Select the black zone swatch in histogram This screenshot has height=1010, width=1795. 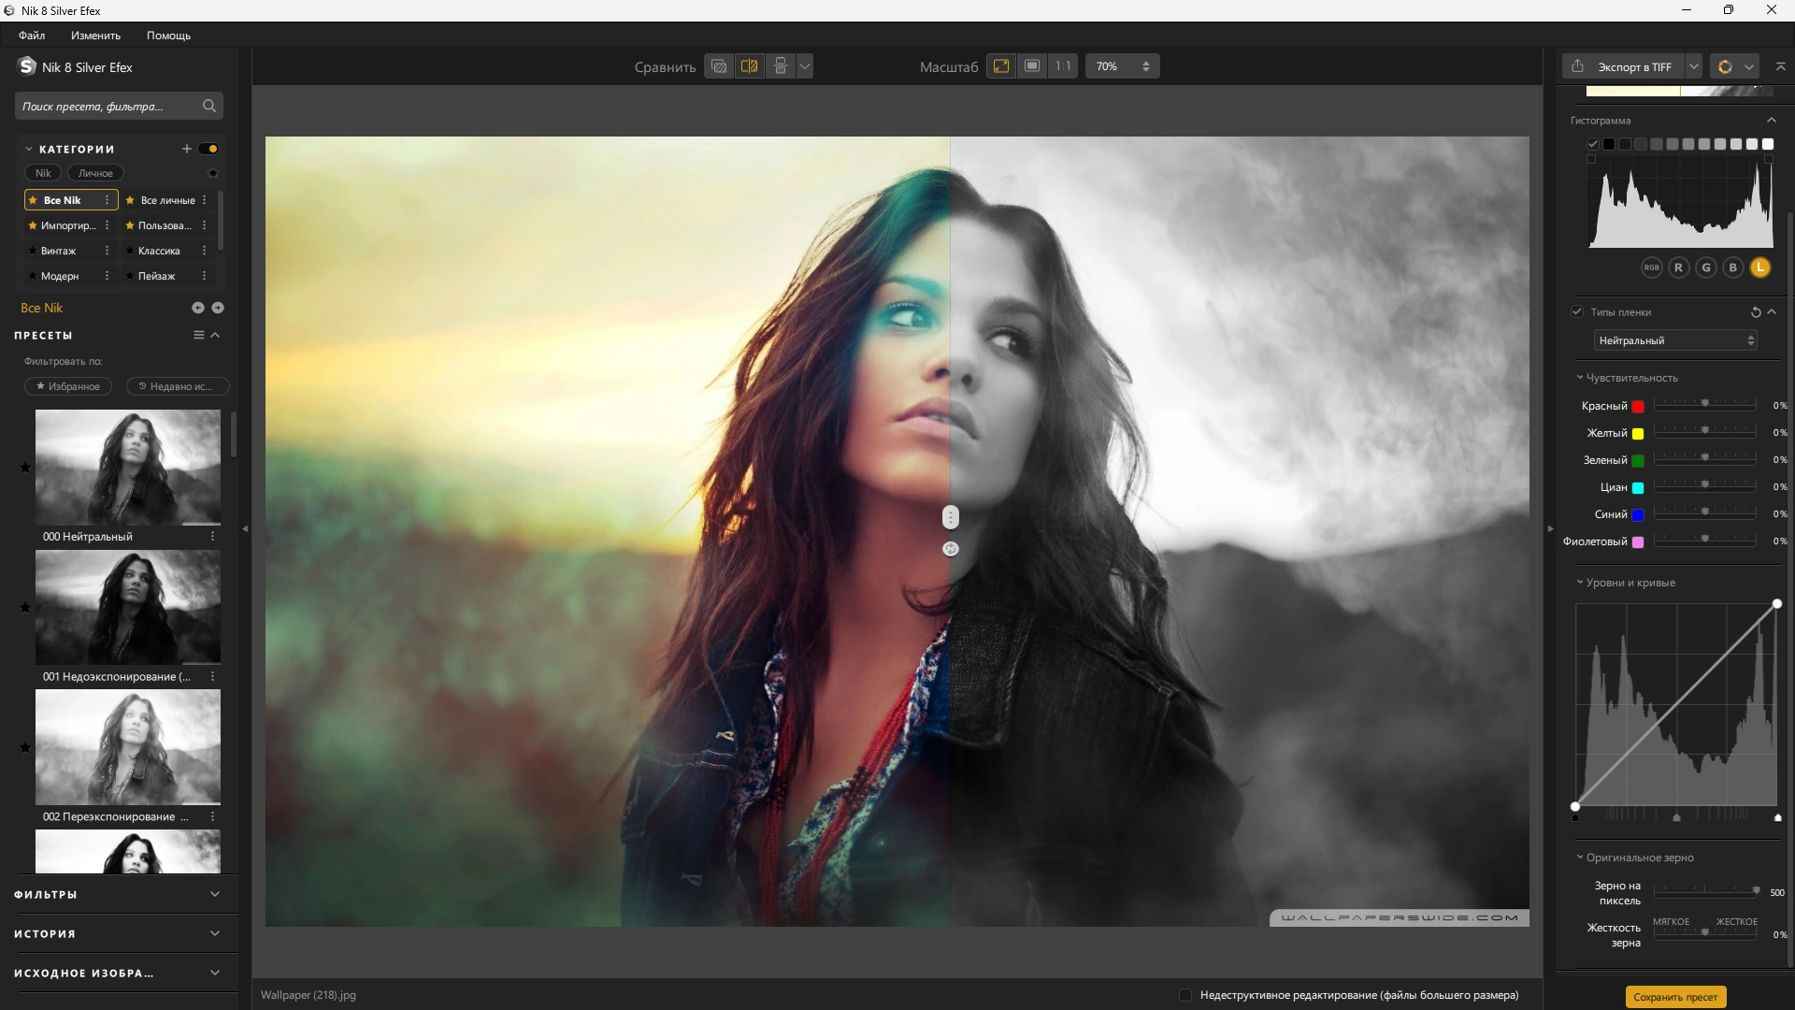point(1609,144)
